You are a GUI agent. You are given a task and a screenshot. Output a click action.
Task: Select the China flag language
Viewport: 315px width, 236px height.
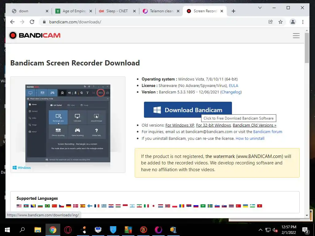tap(54, 206)
